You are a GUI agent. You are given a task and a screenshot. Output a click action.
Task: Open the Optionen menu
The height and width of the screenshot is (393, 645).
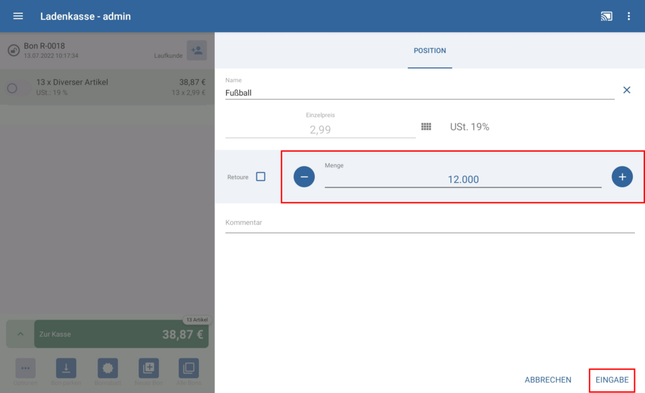[x=25, y=368]
